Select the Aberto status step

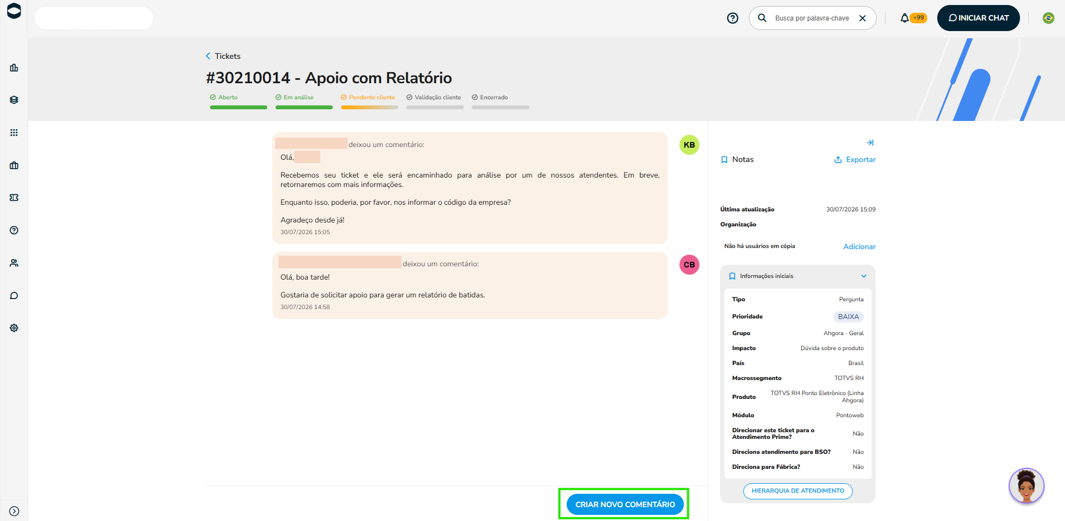(224, 98)
